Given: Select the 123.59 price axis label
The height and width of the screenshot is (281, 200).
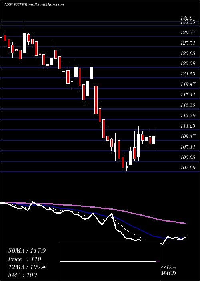Looking at the screenshot, I should (188, 63).
